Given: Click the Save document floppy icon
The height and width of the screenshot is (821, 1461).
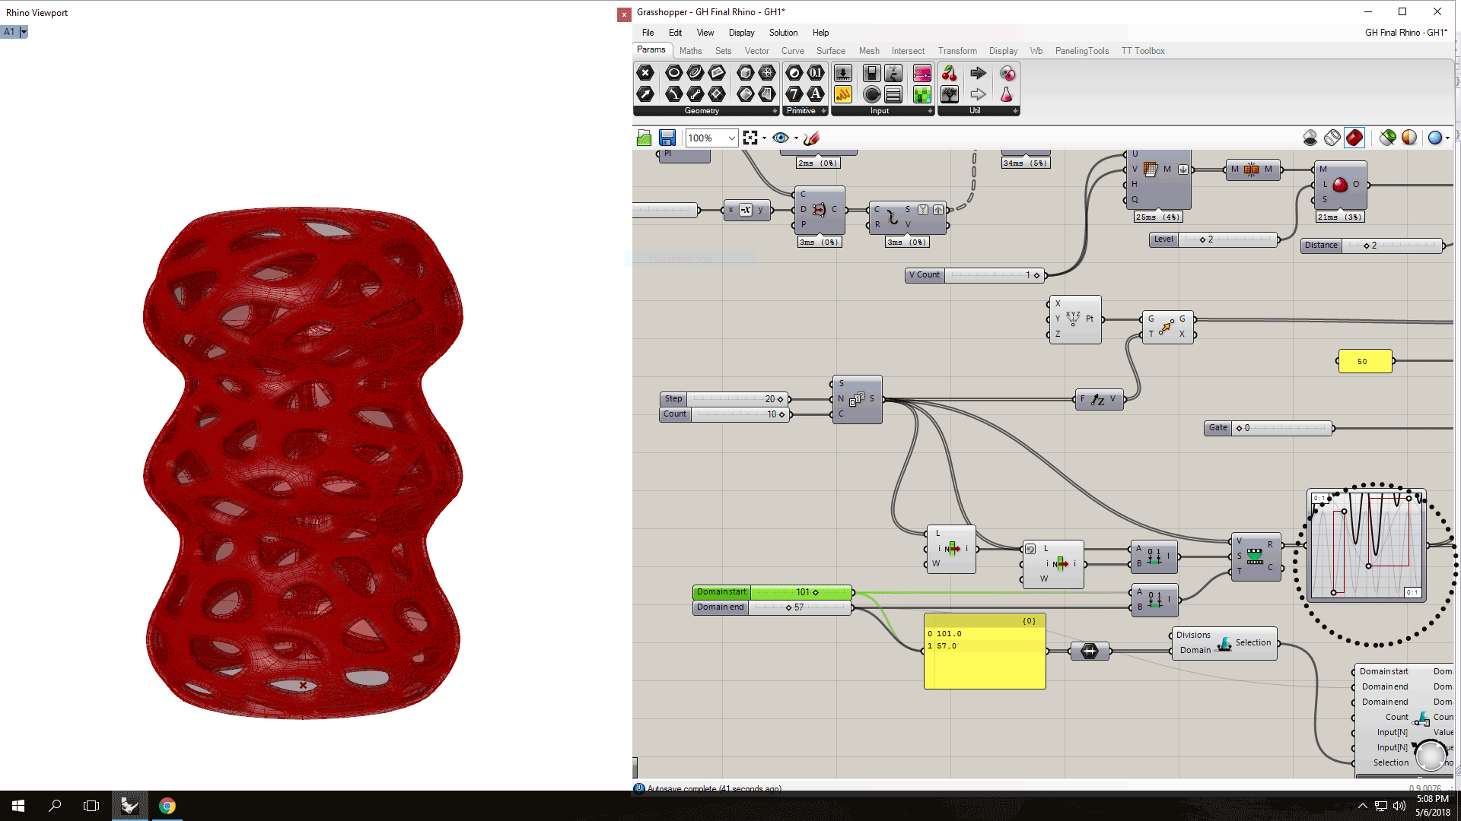Looking at the screenshot, I should click(x=667, y=138).
